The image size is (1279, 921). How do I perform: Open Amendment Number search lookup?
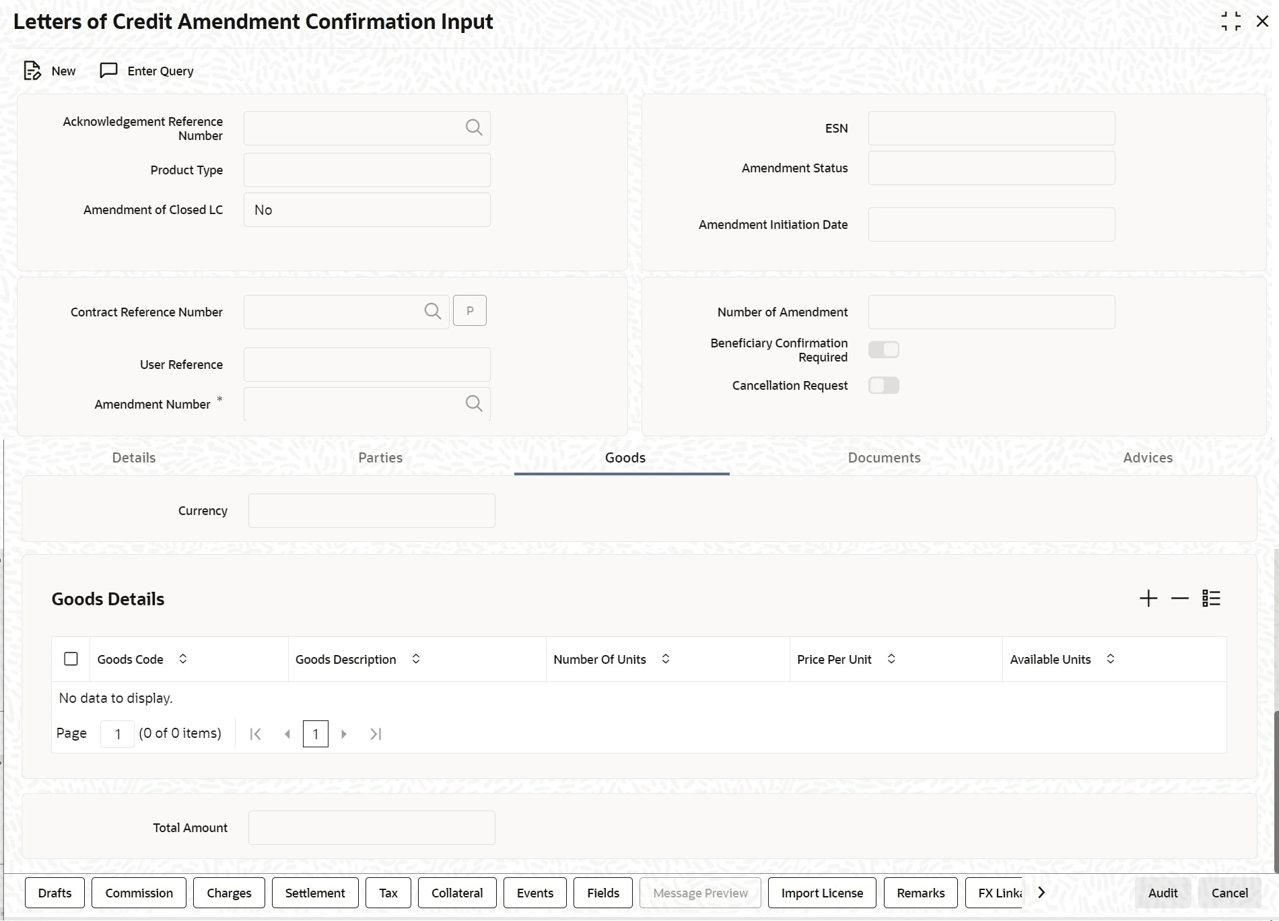(x=474, y=403)
